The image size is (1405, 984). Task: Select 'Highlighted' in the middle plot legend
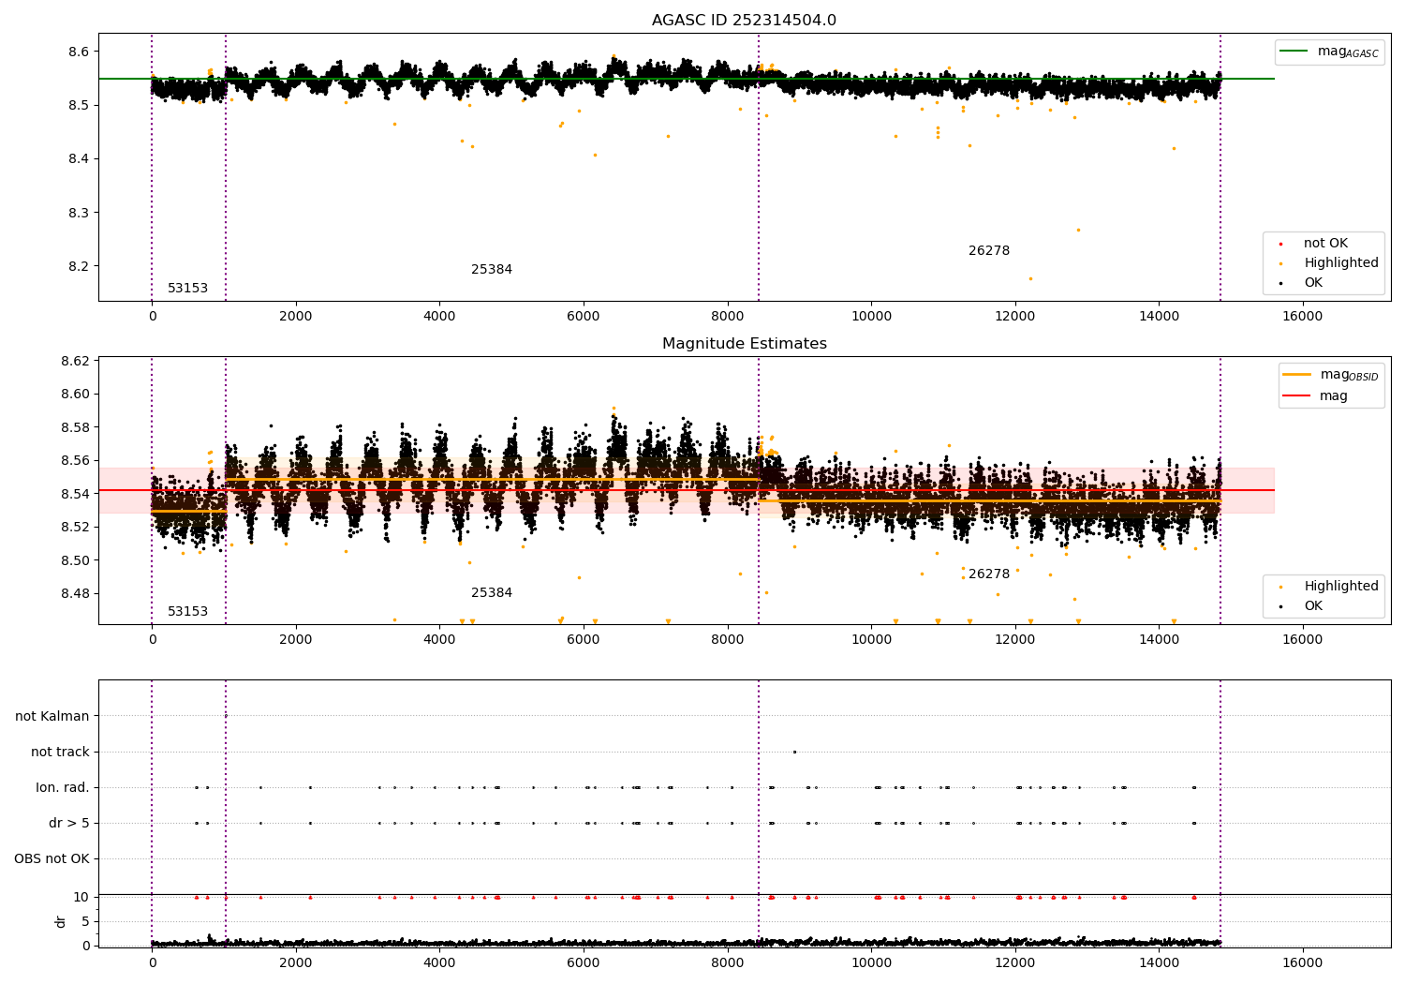[1341, 587]
